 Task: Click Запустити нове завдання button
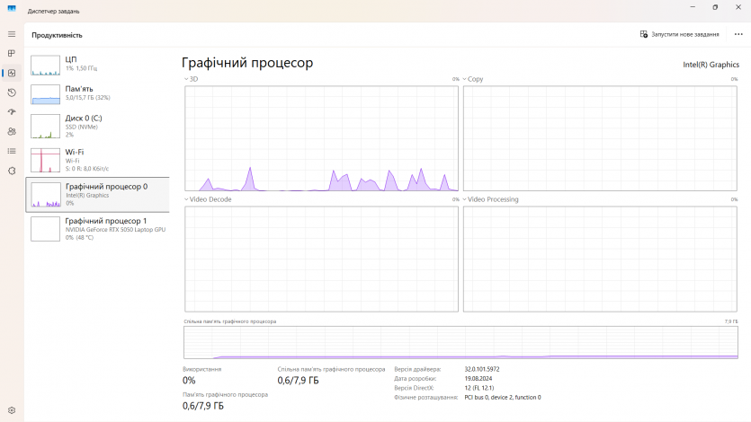[679, 34]
